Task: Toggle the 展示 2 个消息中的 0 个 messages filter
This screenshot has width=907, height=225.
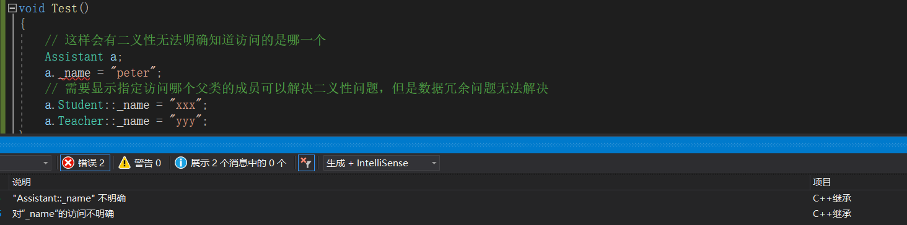Action: (232, 163)
